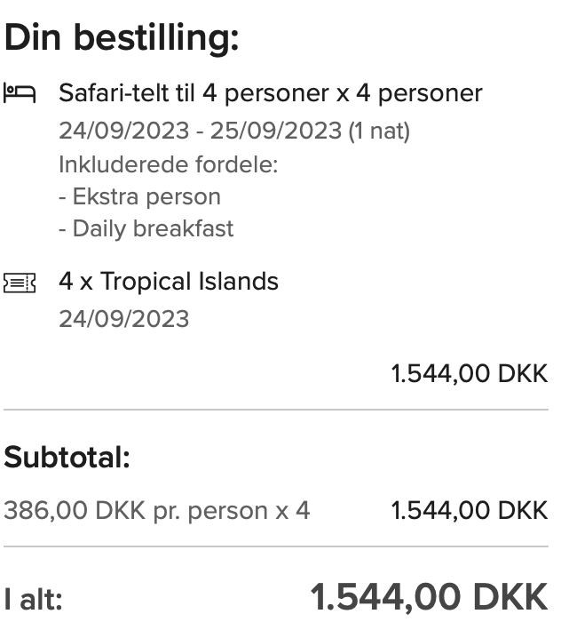Viewport: 561px width, 622px height.
Task: Click the 'I alt:' total label
Action: [x=33, y=599]
